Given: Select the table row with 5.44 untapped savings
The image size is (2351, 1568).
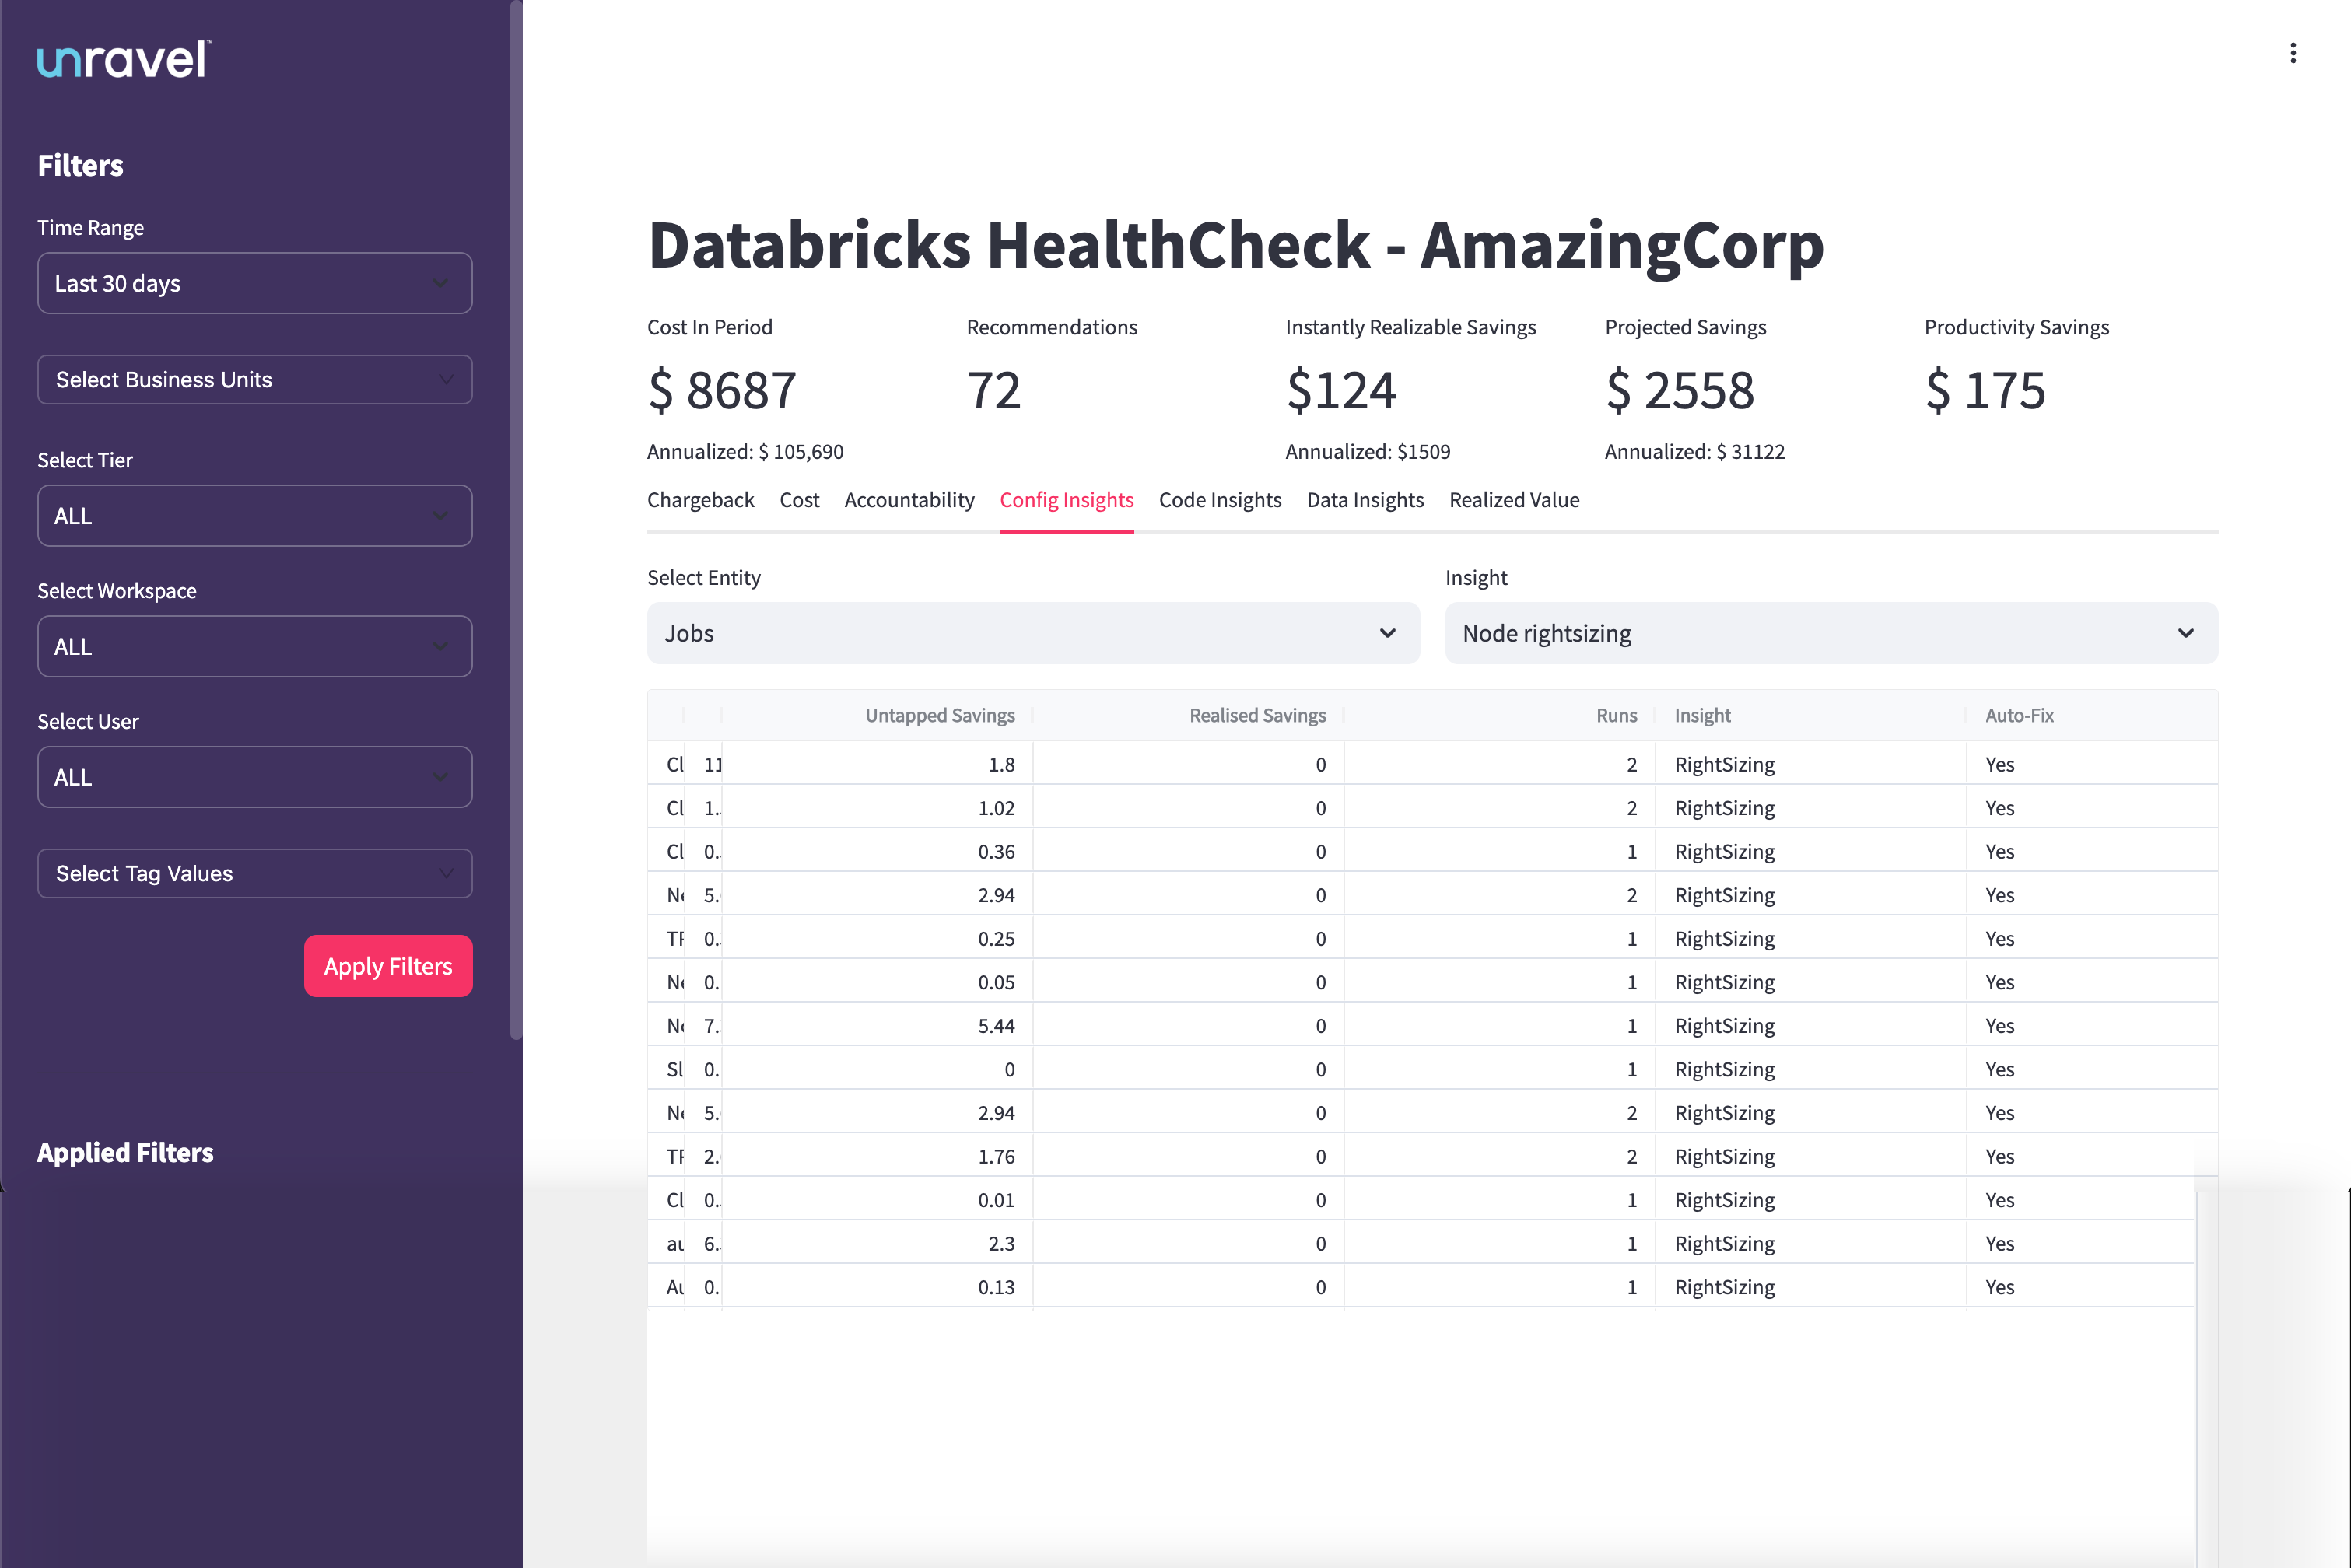Looking at the screenshot, I should click(1200, 1025).
